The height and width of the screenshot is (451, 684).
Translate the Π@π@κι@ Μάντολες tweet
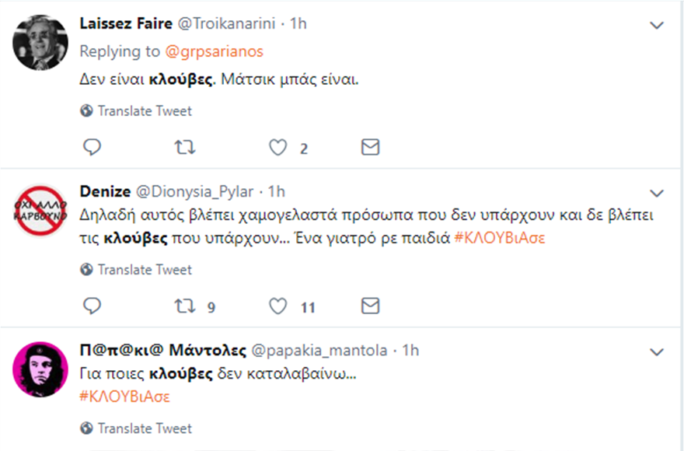[137, 428]
